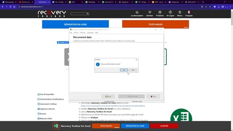The width and height of the screenshot is (233, 131).
Task: Open the RecoveryToolboxForExcelInstall.exe download link
Action: click(113, 106)
